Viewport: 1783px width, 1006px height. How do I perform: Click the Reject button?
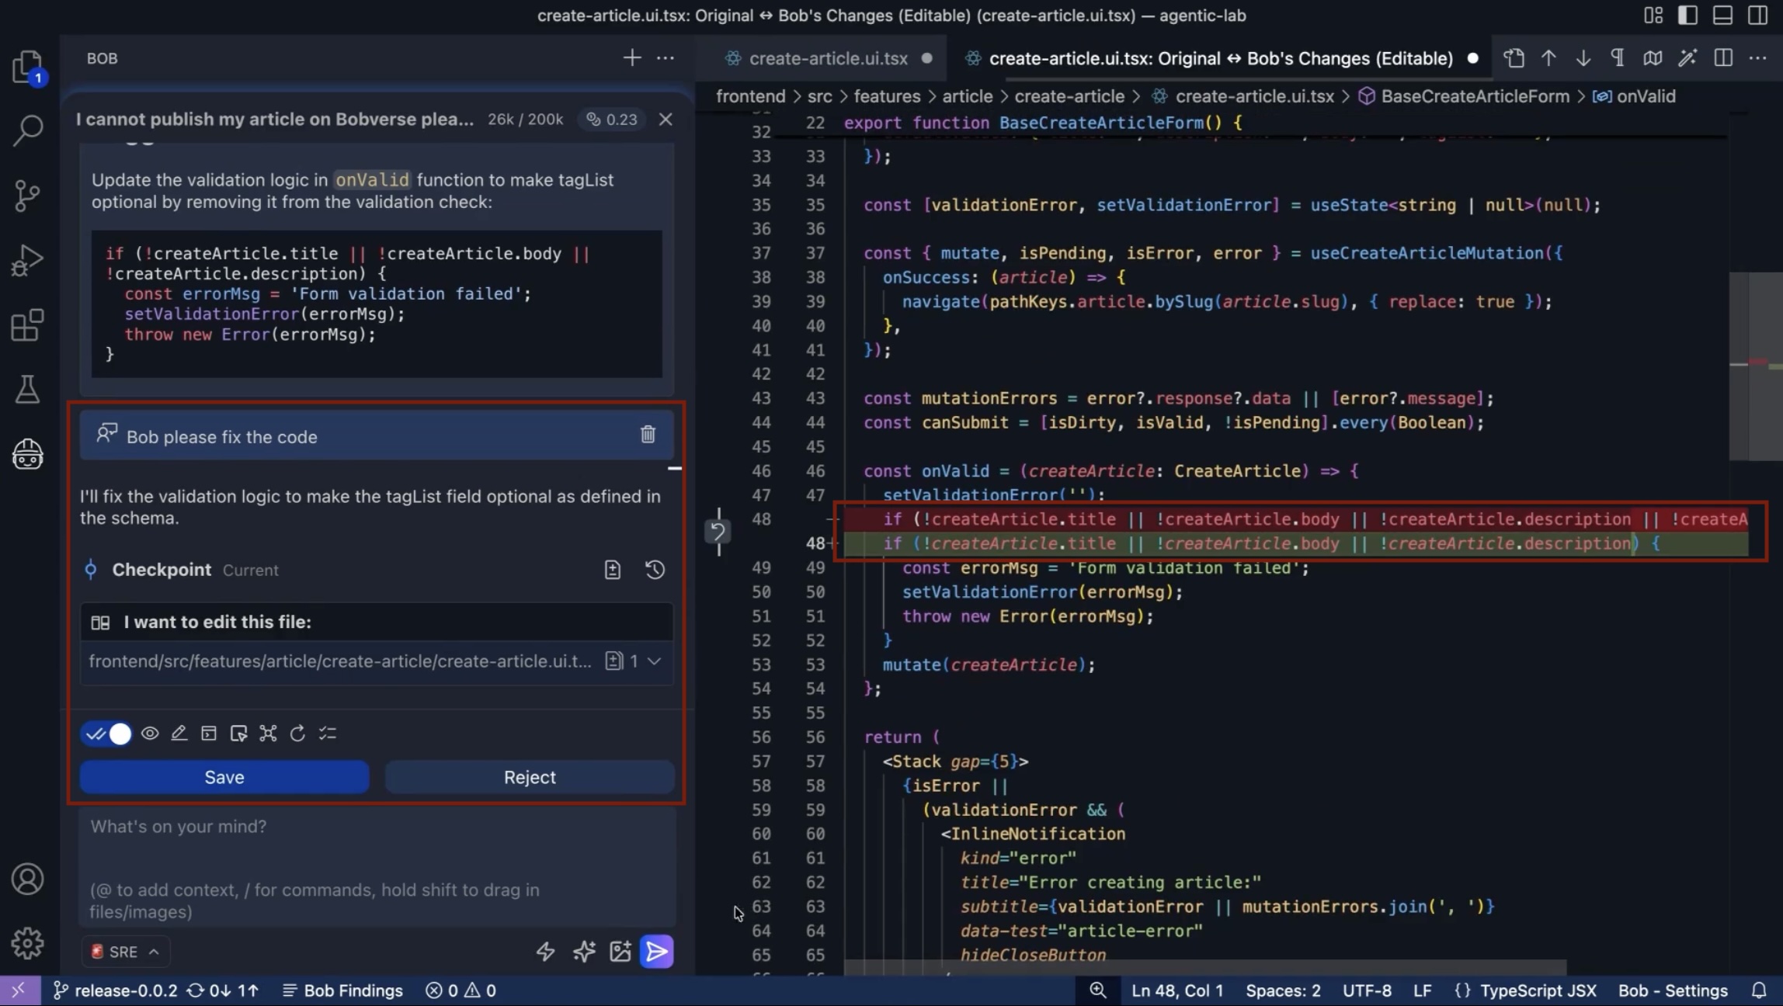[530, 777]
